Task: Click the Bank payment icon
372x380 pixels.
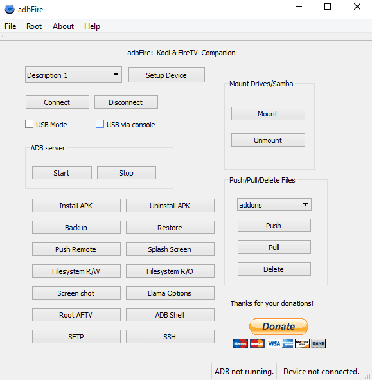Action: click(319, 343)
